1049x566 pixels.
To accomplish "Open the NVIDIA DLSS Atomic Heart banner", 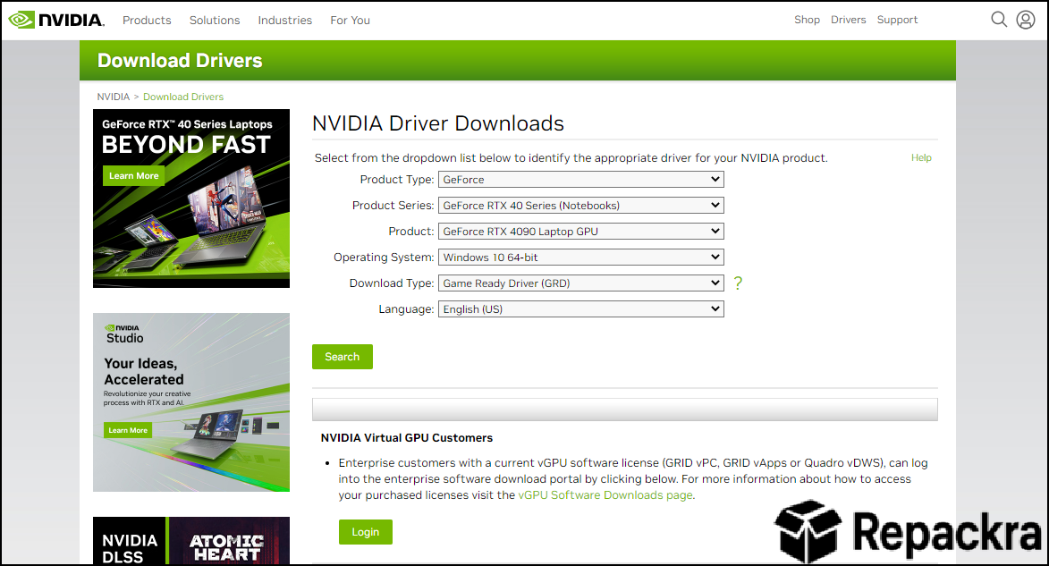I will 191,541.
